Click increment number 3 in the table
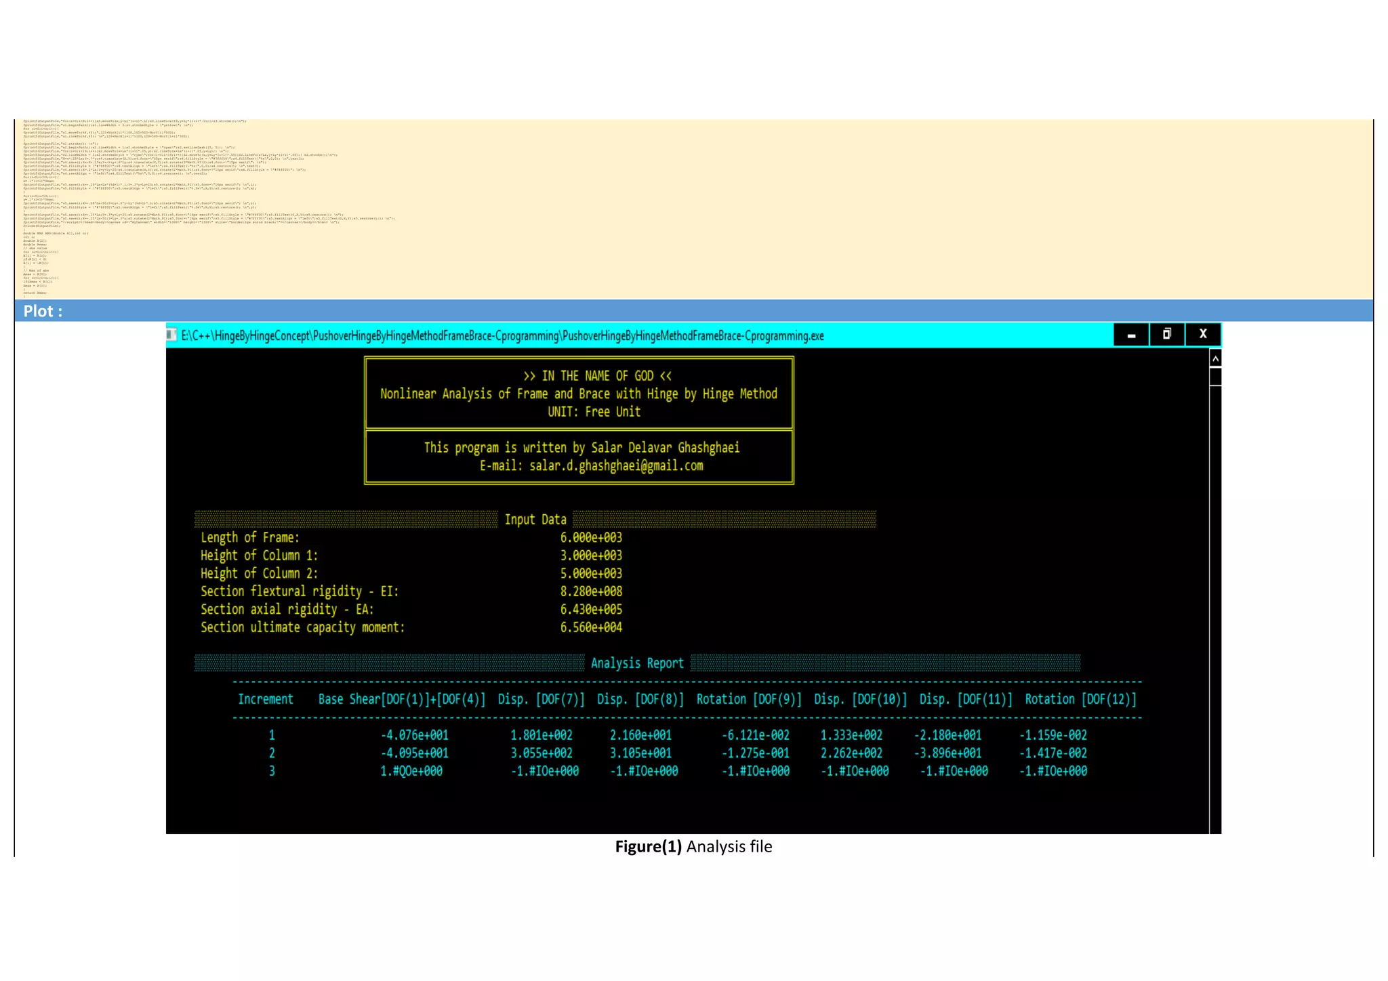The image size is (1388, 981). [x=272, y=771]
